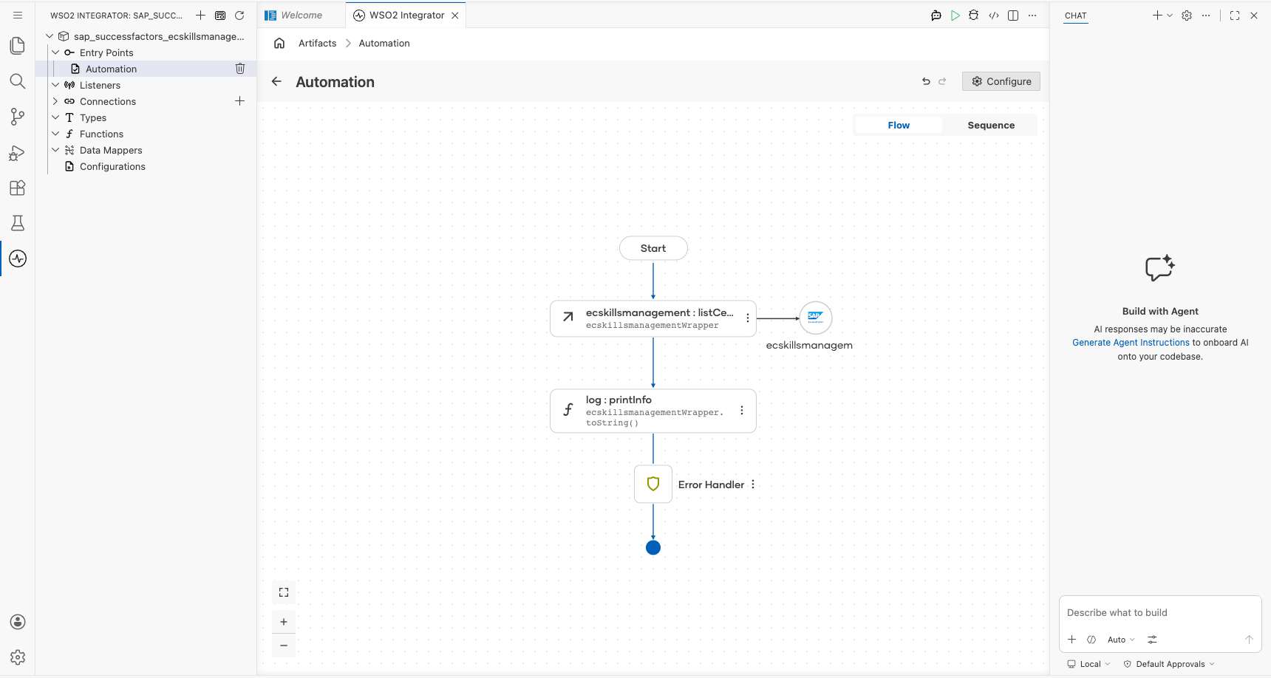Select the CHAT panel tab
Viewport: 1271px width, 678px height.
click(x=1076, y=16)
